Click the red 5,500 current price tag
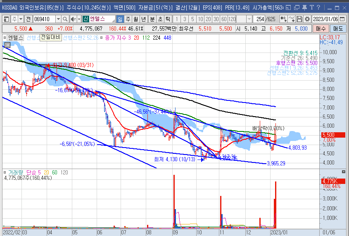The height and width of the screenshot is (236, 349). pos(333,135)
